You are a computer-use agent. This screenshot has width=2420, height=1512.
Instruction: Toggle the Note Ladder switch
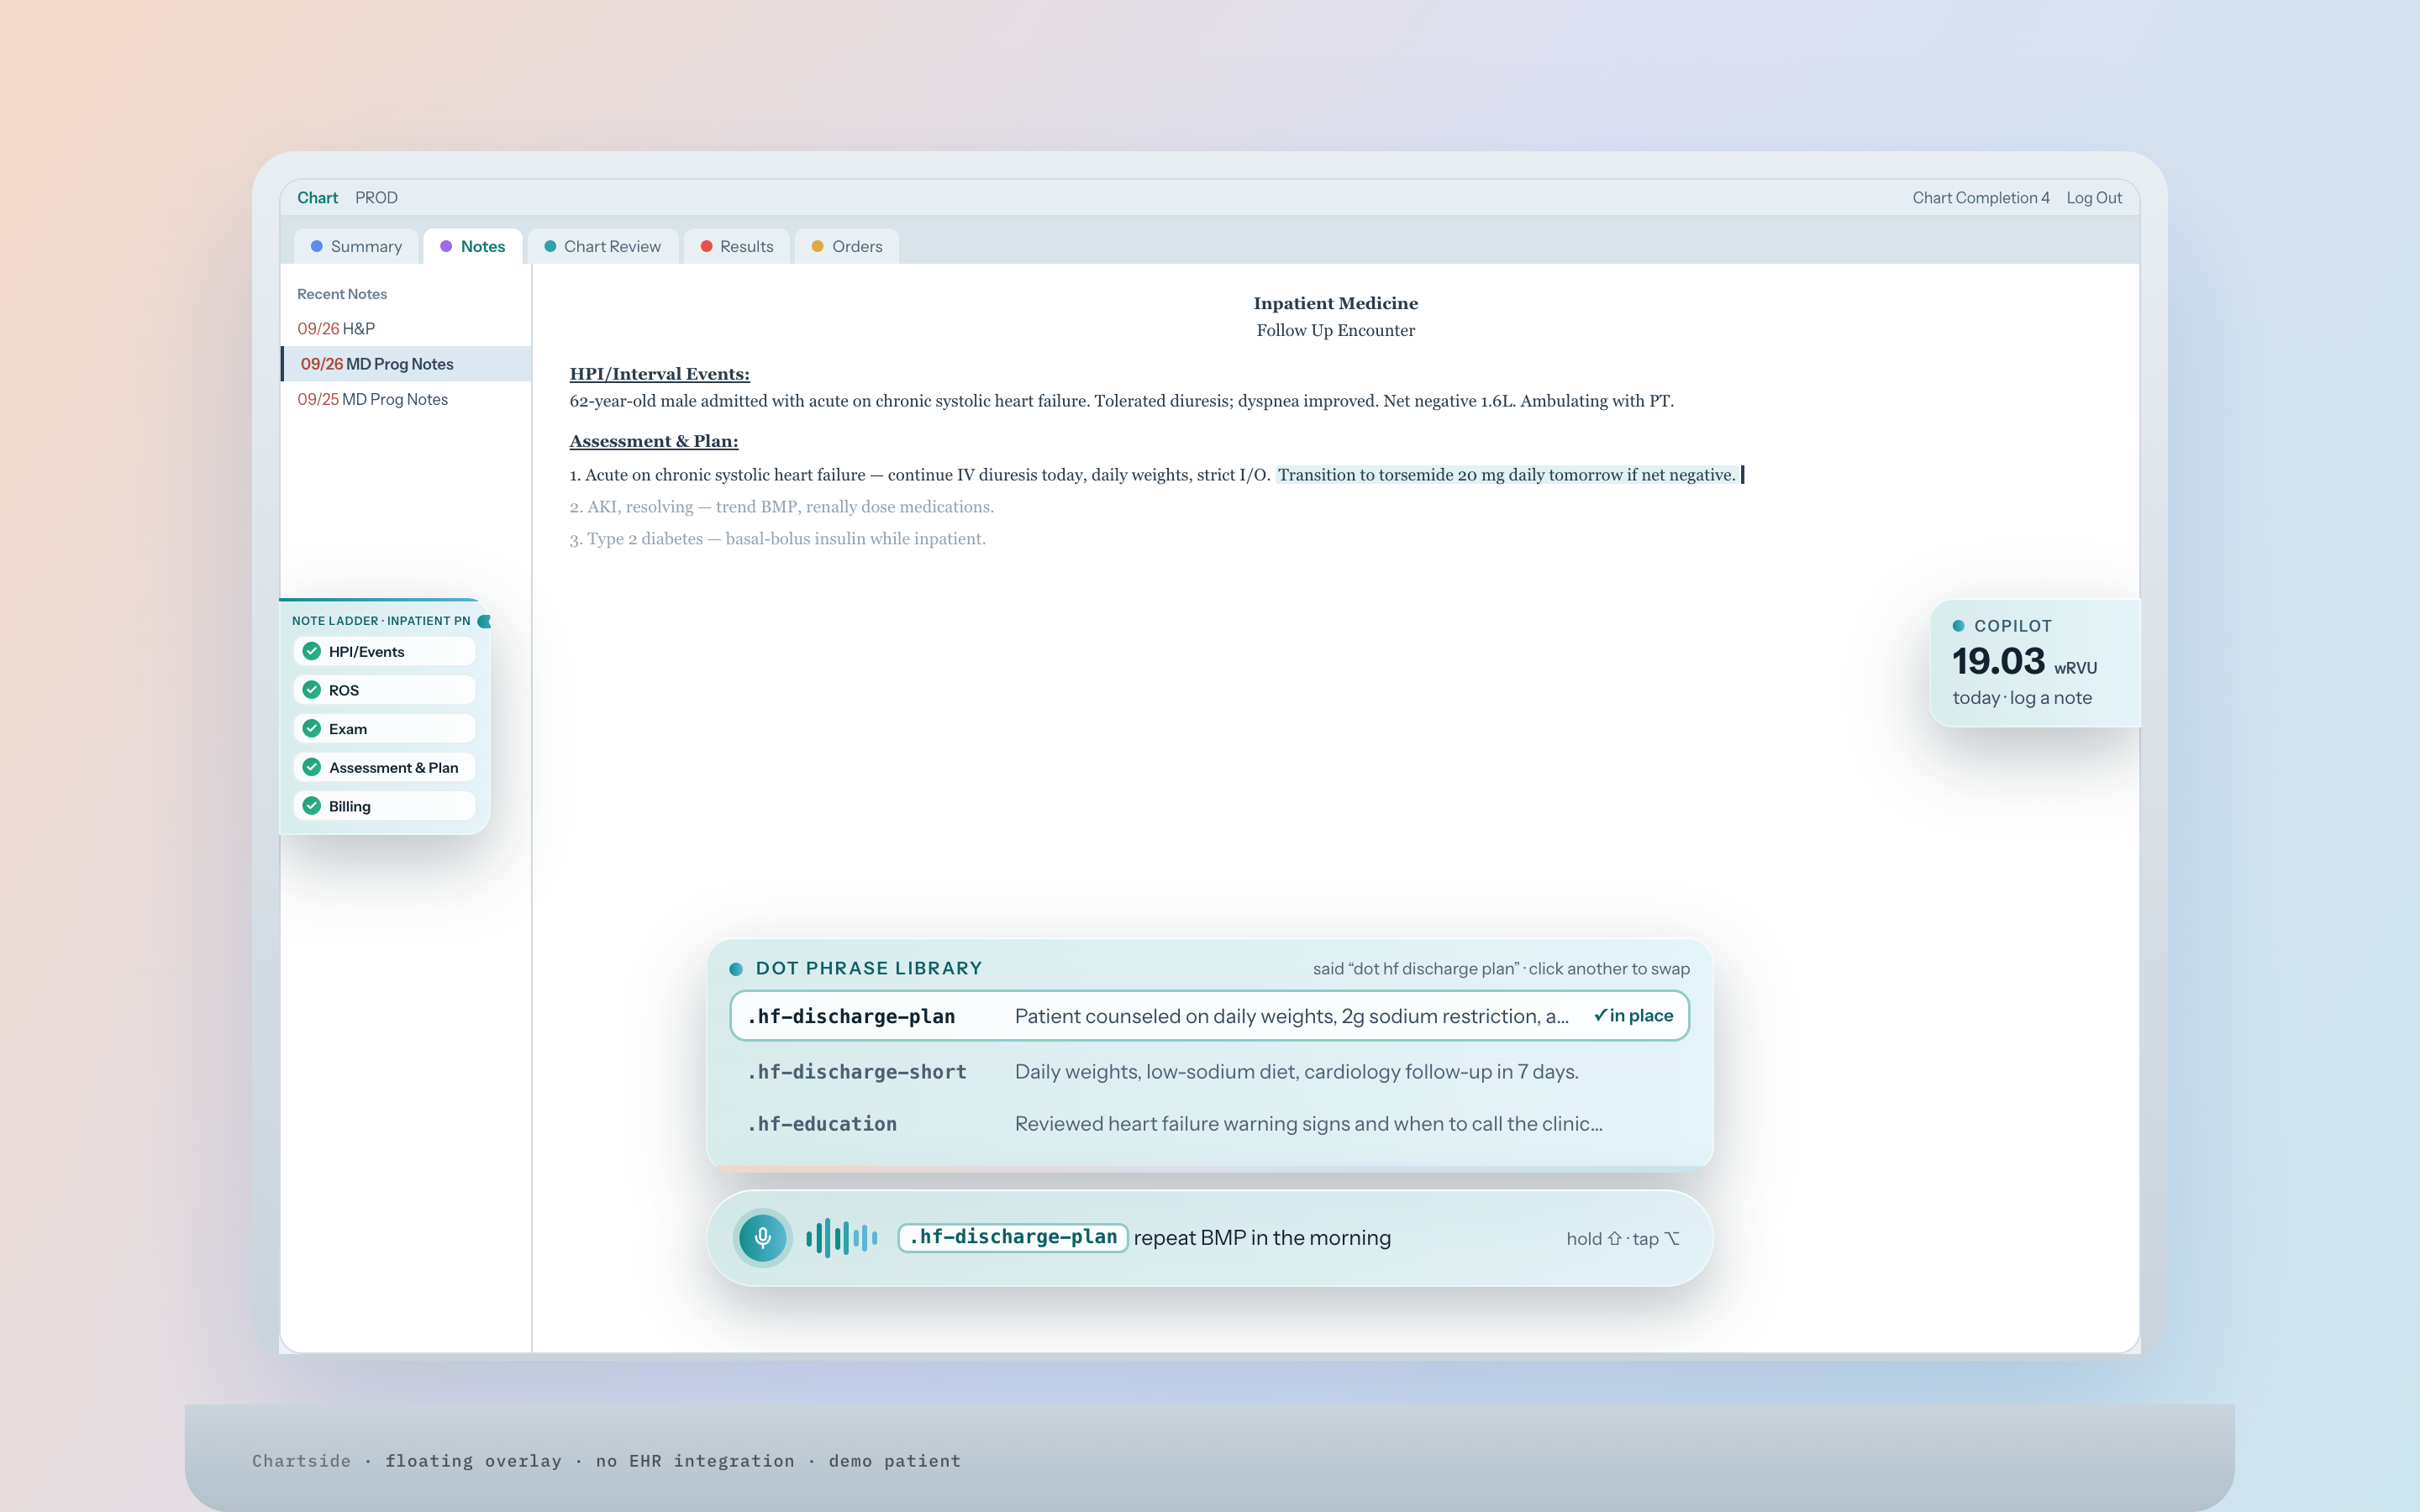(484, 621)
